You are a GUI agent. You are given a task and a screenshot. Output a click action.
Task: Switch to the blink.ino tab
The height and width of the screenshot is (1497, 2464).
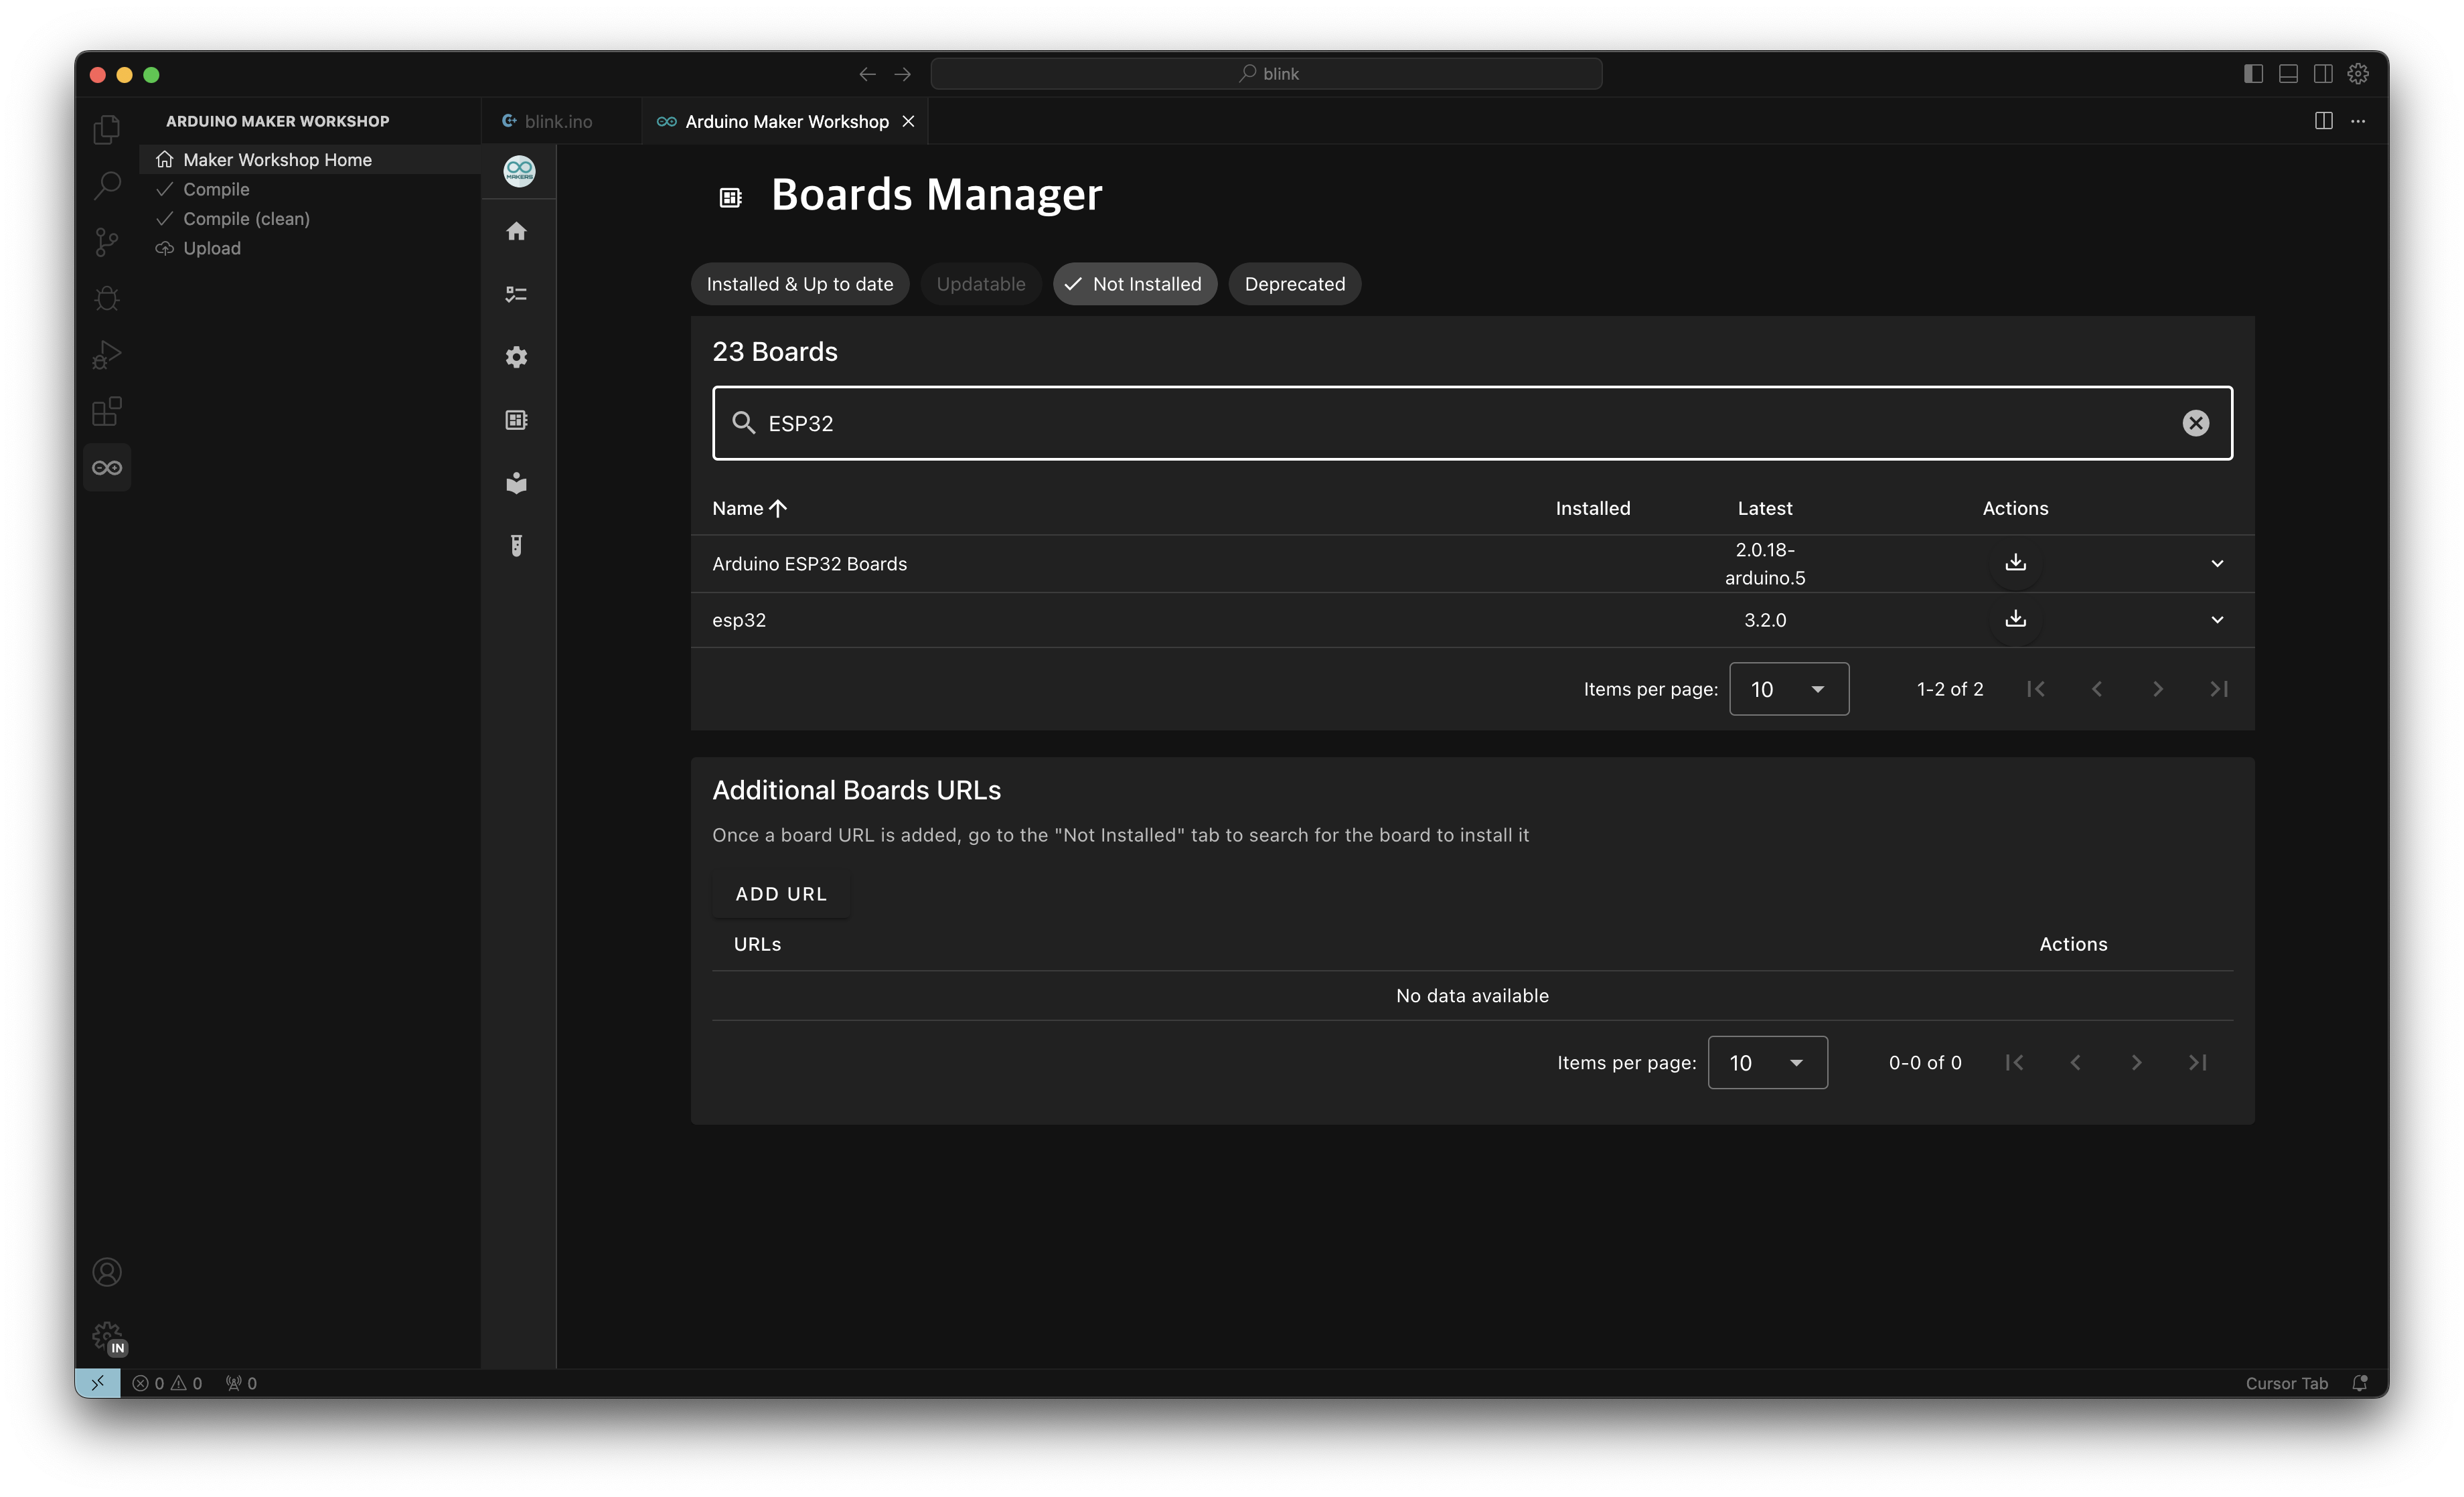click(557, 121)
